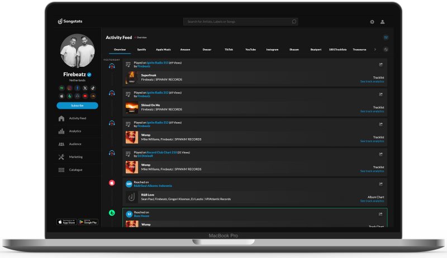Share the Shined On Me activity entry

381,94
